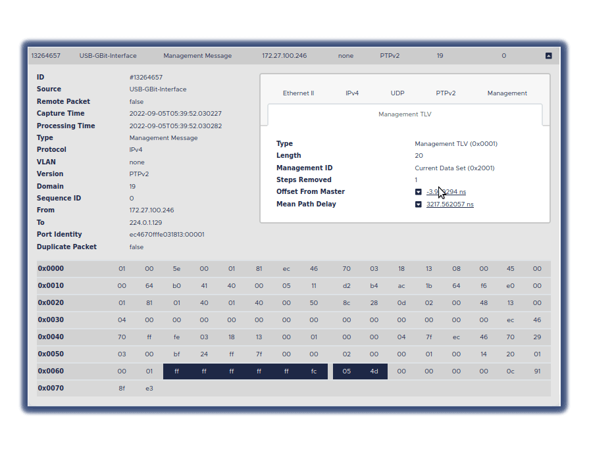Click the From address 172.27.100.246 value

coord(152,210)
